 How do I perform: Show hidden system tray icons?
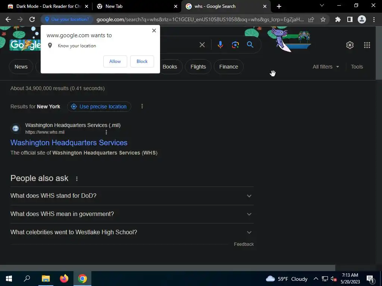pyautogui.click(x=316, y=279)
